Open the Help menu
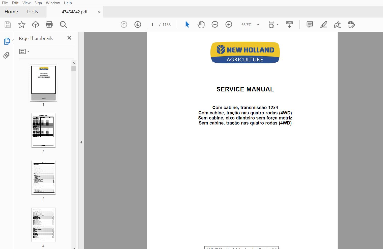The height and width of the screenshot is (249, 383). point(68,3)
